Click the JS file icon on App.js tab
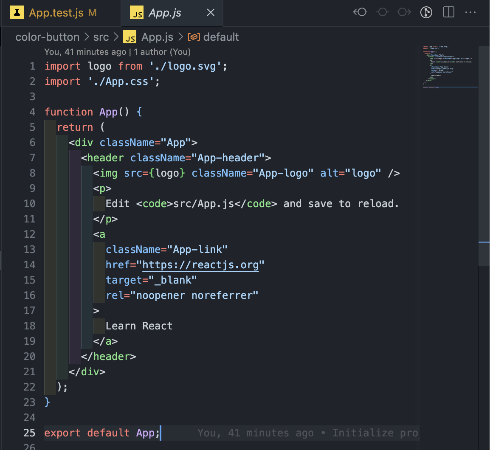Viewport: 490px width, 450px height. (137, 12)
